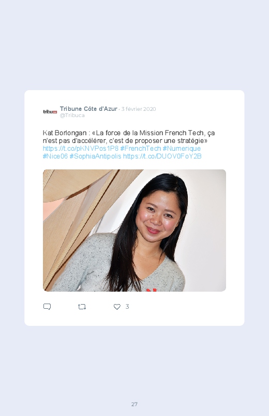Viewport: 269px width, 416px height.
Task: Open the #SophiaAntipolis hashtag
Action: [x=95, y=156]
